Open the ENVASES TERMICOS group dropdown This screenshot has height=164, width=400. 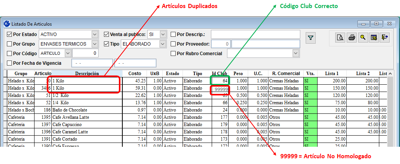pyautogui.click(x=95, y=44)
